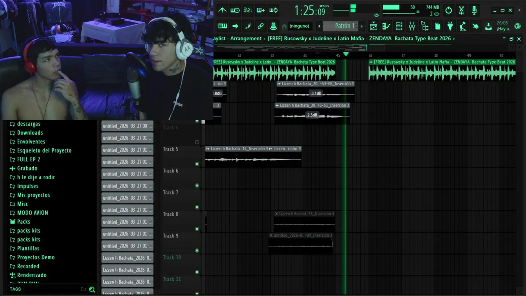
Task: Click the breadcrumb arrow after Arrangement
Action: click(x=265, y=39)
